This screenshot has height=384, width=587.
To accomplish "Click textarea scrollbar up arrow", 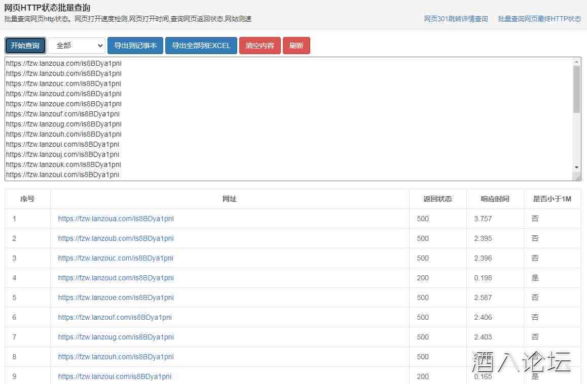I will pos(576,62).
